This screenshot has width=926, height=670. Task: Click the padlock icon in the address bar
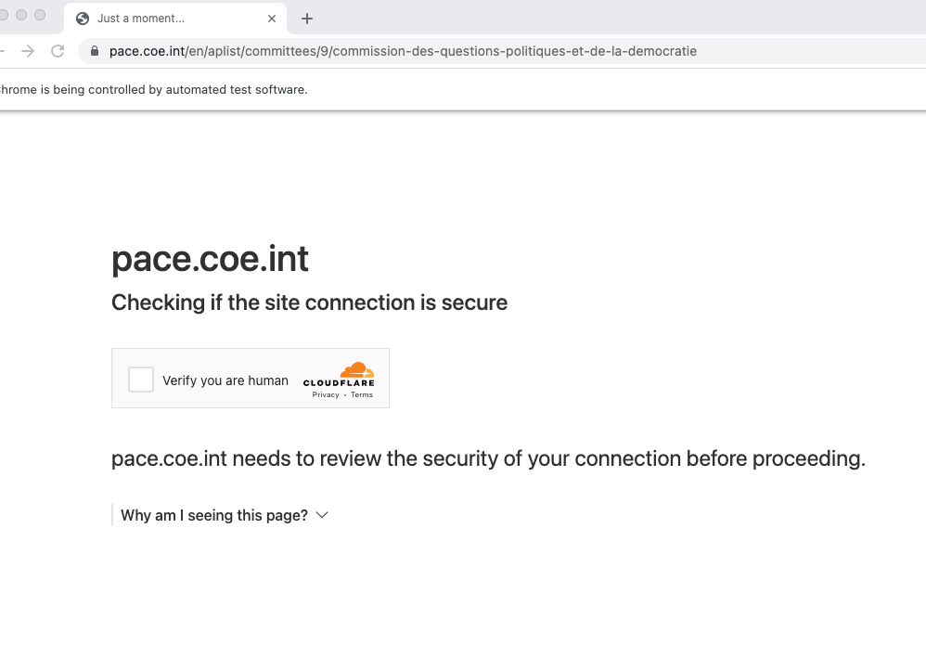coord(94,51)
